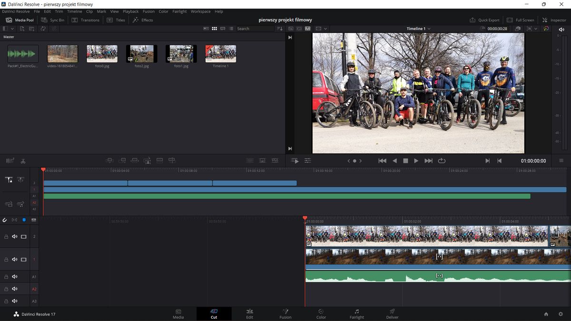Image resolution: width=571 pixels, height=321 pixels.
Task: Click the Append clip icon
Action: (x=122, y=161)
